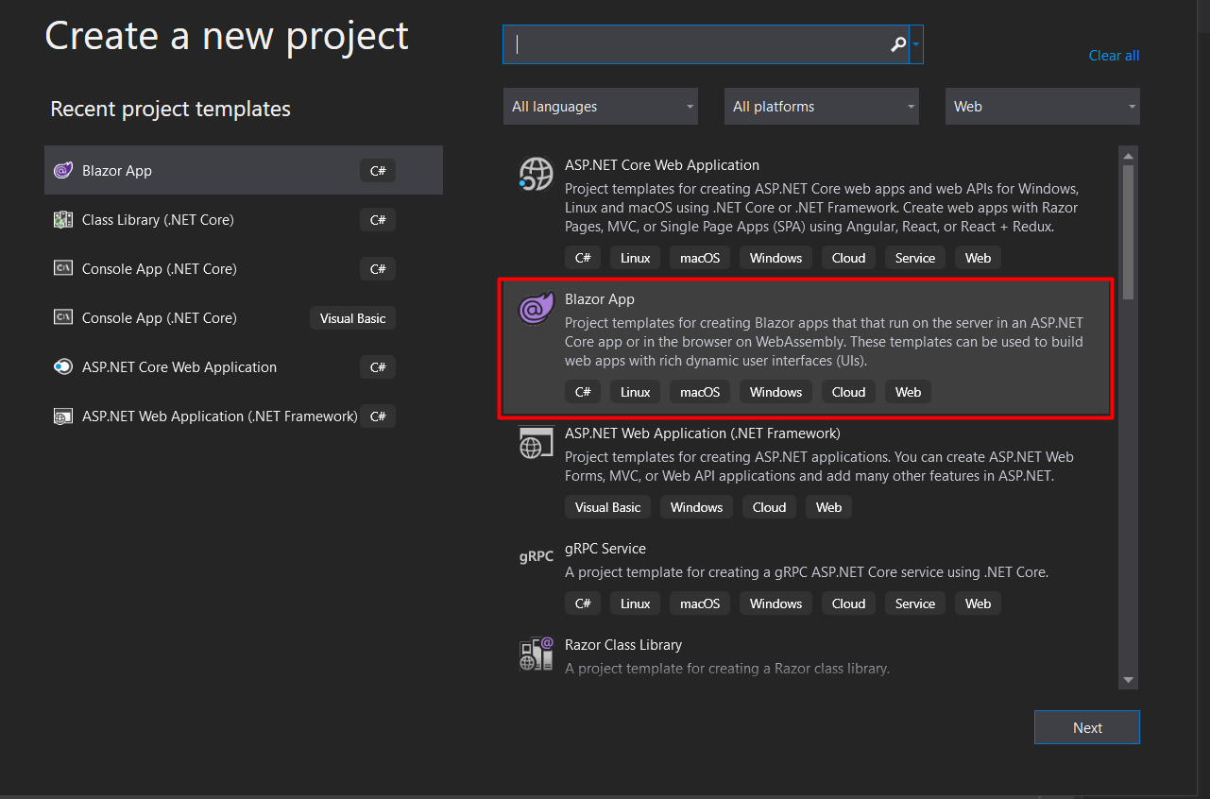Screen dimensions: 1210x799
Task: Click the Clear all link
Action: point(1113,55)
